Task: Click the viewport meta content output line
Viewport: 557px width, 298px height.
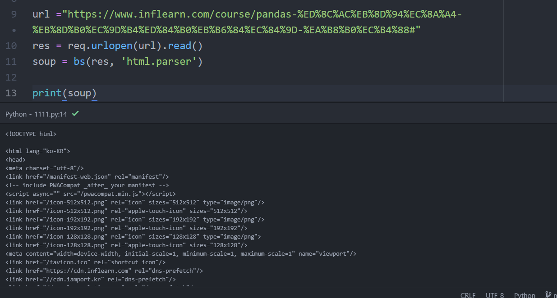Action: [x=181, y=253]
